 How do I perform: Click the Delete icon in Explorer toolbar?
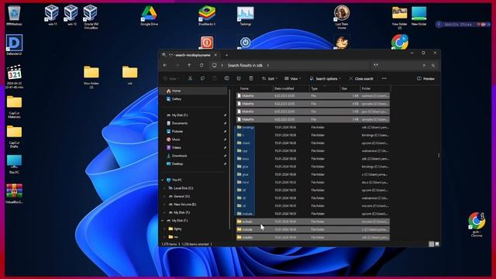(251, 78)
